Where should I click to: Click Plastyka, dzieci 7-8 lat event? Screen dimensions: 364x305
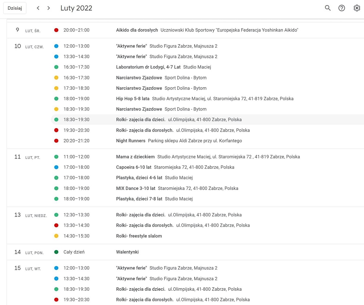139,199
